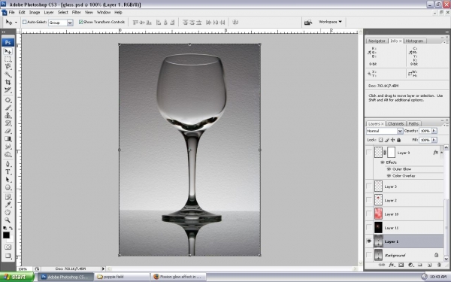Open the Fill slider arrow
The image size is (451, 282).
[x=434, y=140]
